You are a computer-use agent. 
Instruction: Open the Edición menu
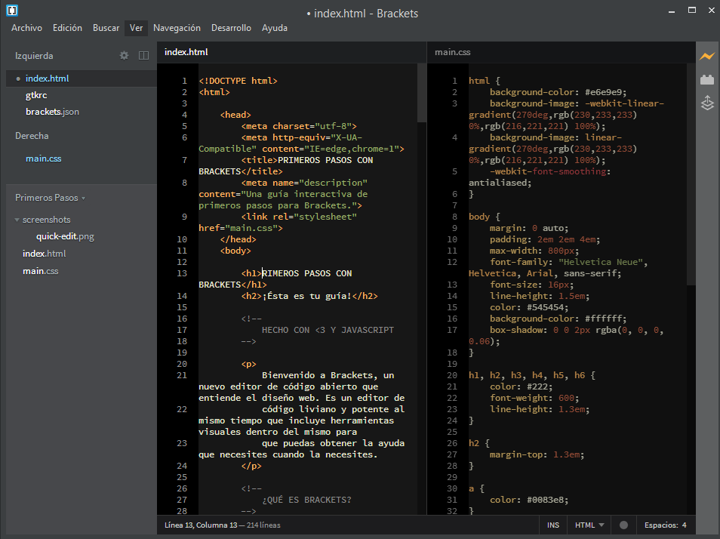coord(67,28)
